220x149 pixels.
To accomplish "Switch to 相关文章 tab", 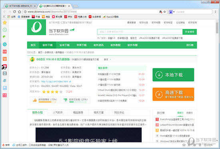I will coord(99,113).
